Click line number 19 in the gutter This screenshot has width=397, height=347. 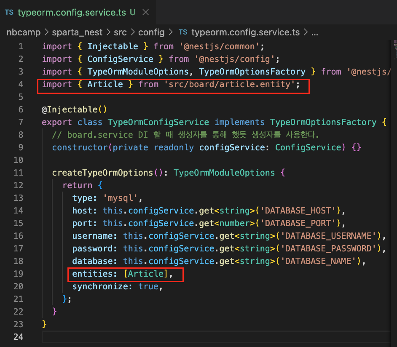19,274
